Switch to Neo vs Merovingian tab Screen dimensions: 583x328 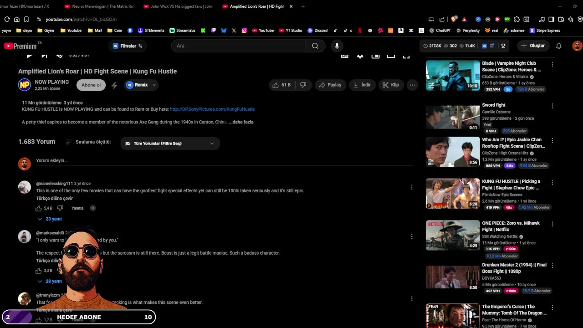100,6
